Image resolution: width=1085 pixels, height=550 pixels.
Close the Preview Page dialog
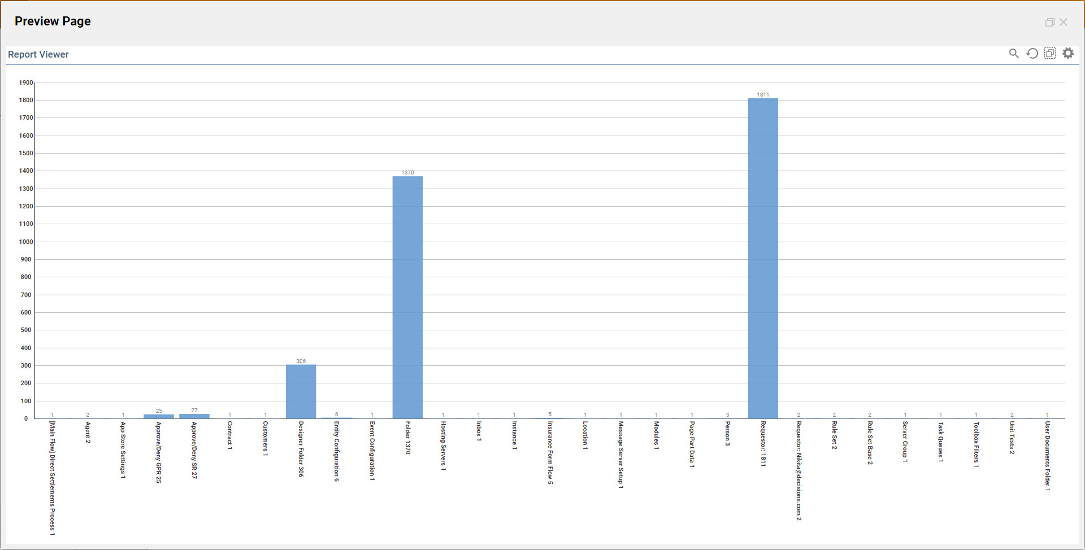(x=1064, y=22)
